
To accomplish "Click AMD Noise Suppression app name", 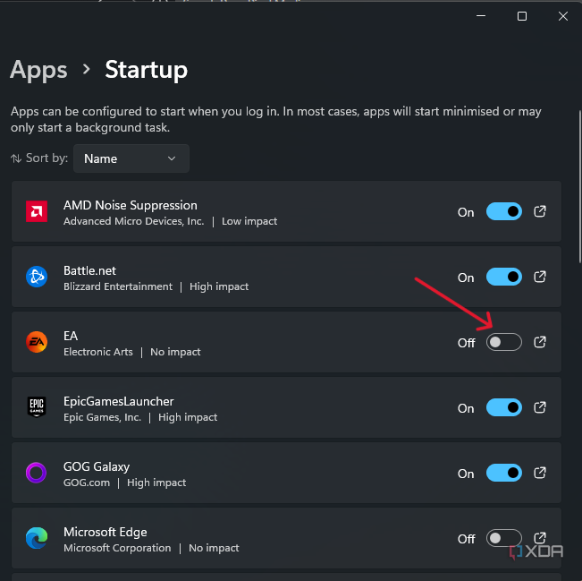I will [131, 205].
